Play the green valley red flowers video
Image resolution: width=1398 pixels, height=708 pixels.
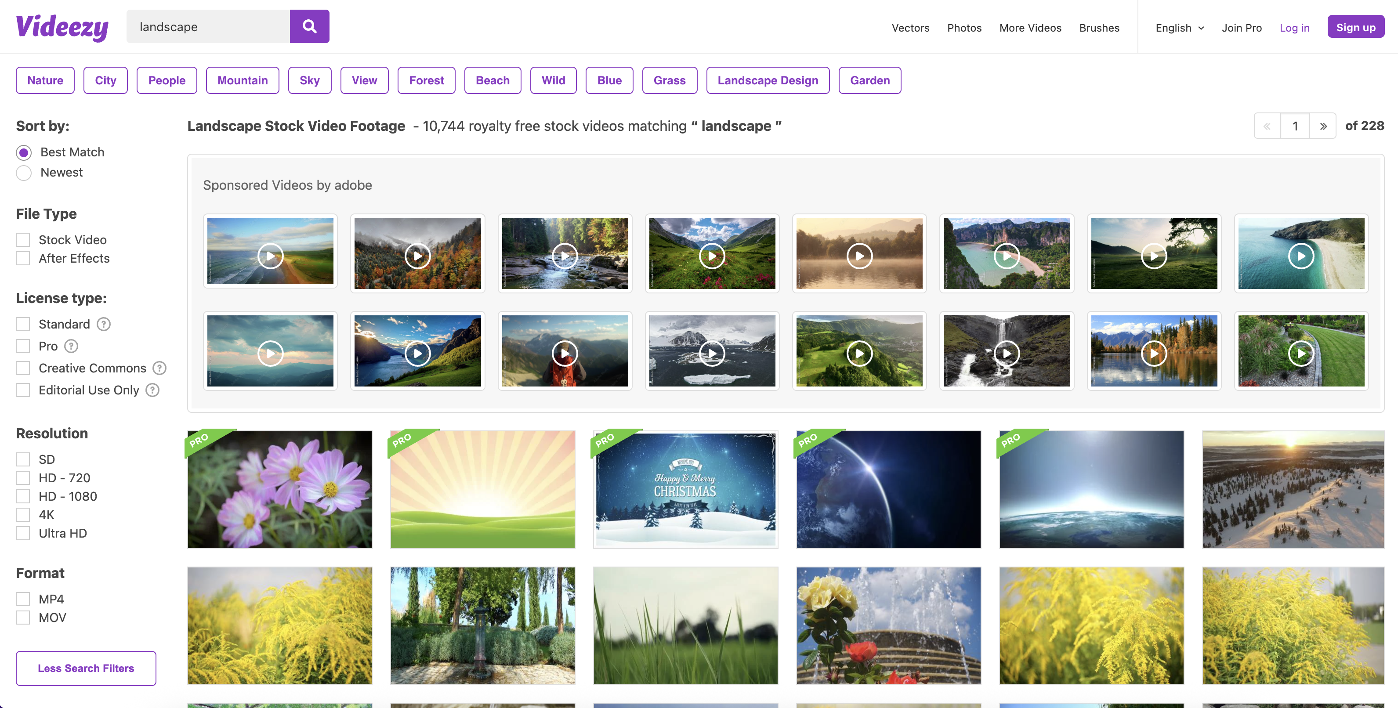[x=712, y=253]
